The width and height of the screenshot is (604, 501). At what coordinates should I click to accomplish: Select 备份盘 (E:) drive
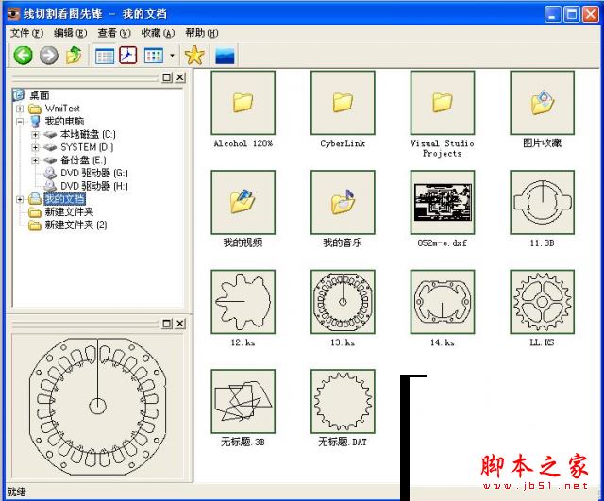coord(83,160)
